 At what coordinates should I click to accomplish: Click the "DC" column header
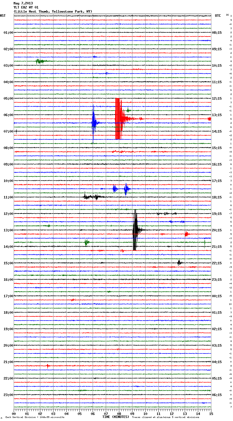click(228, 15)
